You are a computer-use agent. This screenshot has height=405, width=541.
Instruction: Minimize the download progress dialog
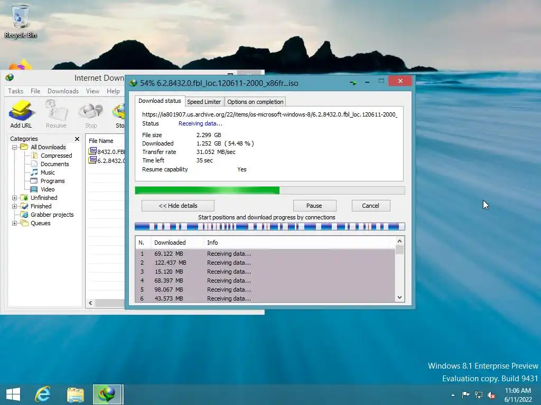point(367,82)
